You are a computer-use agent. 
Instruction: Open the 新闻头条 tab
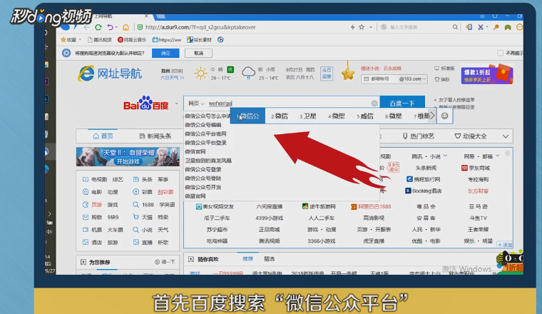155,136
